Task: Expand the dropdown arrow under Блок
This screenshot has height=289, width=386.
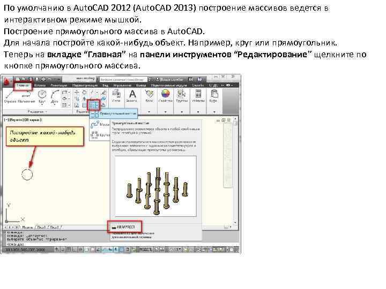Action: point(149,112)
